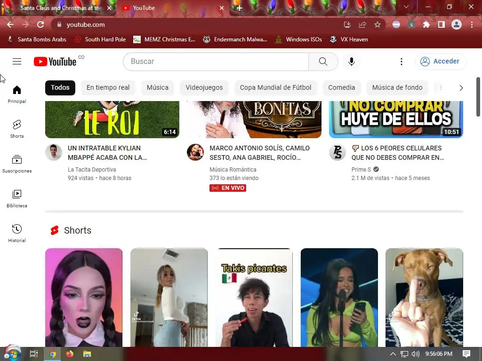Click La Tacita Deportiva channel avatar
482x361 pixels.
pos(54,152)
